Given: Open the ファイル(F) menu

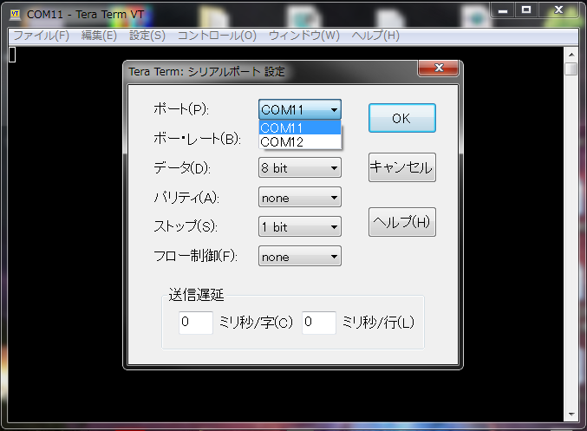Looking at the screenshot, I should [40, 36].
